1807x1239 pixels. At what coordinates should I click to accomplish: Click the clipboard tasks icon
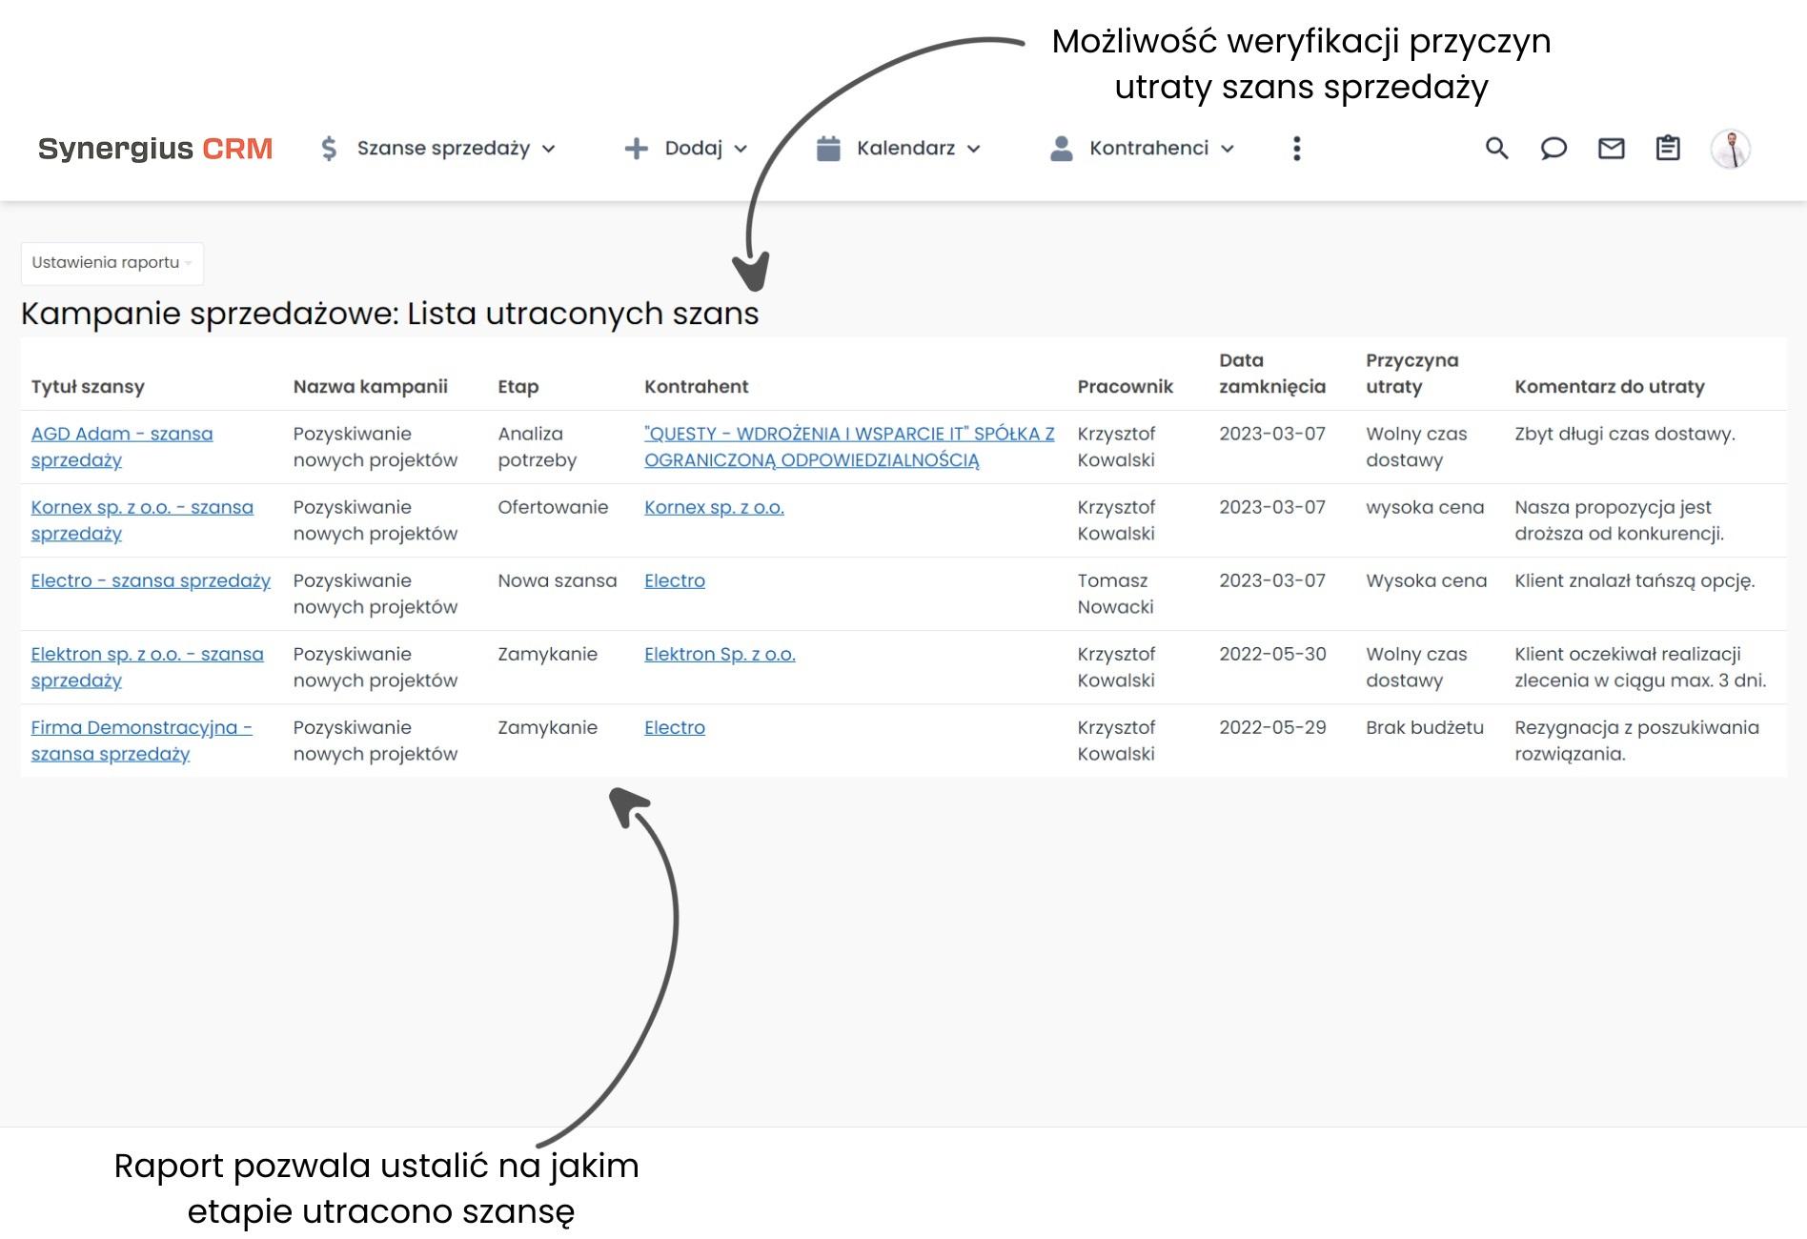click(x=1667, y=149)
